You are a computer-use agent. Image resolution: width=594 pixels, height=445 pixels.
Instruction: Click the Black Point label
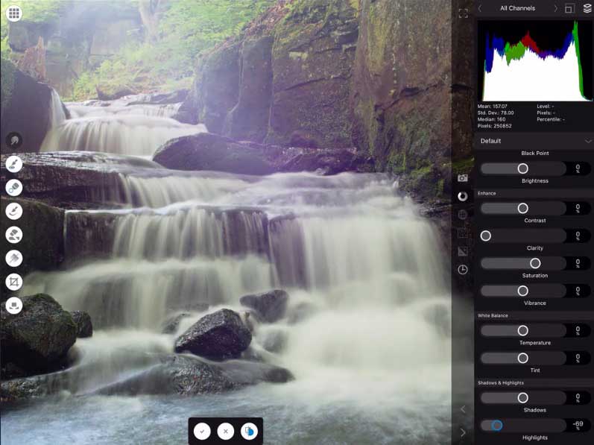point(535,154)
